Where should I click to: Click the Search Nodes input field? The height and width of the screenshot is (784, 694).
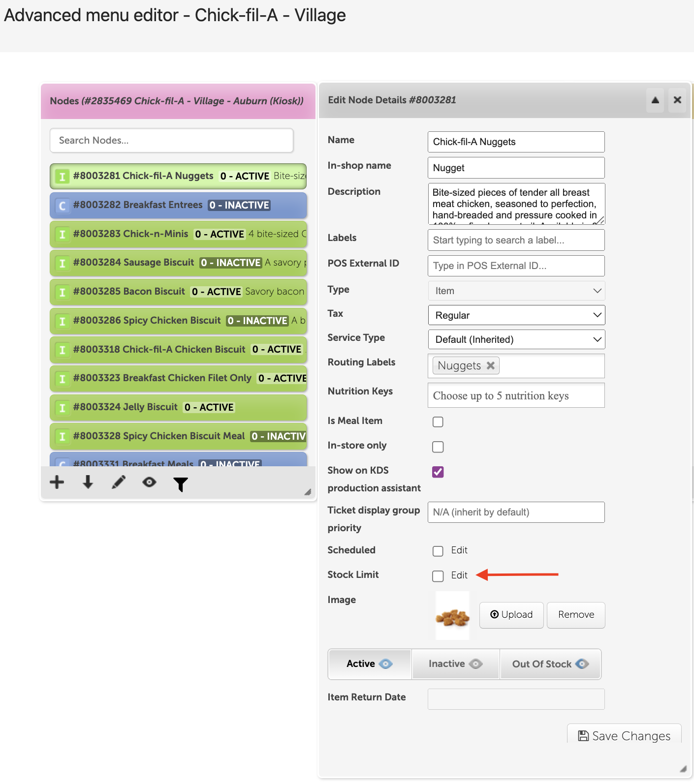pyautogui.click(x=171, y=141)
